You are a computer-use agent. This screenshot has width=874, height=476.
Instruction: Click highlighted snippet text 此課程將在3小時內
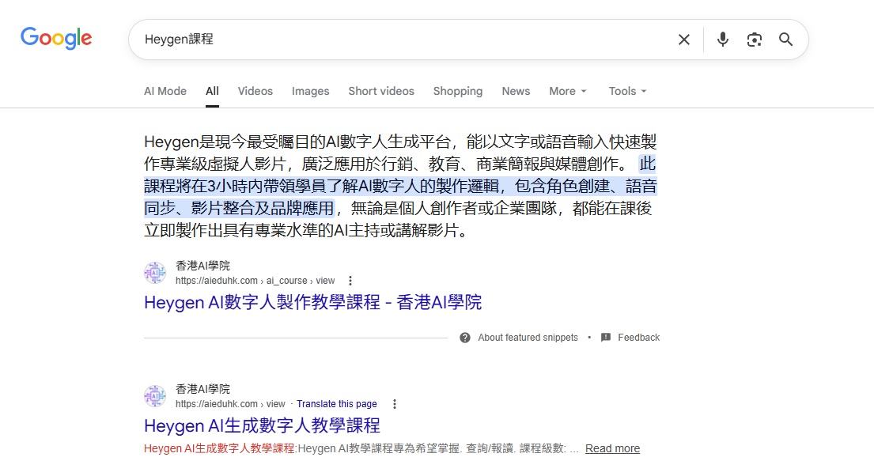pyautogui.click(x=400, y=186)
